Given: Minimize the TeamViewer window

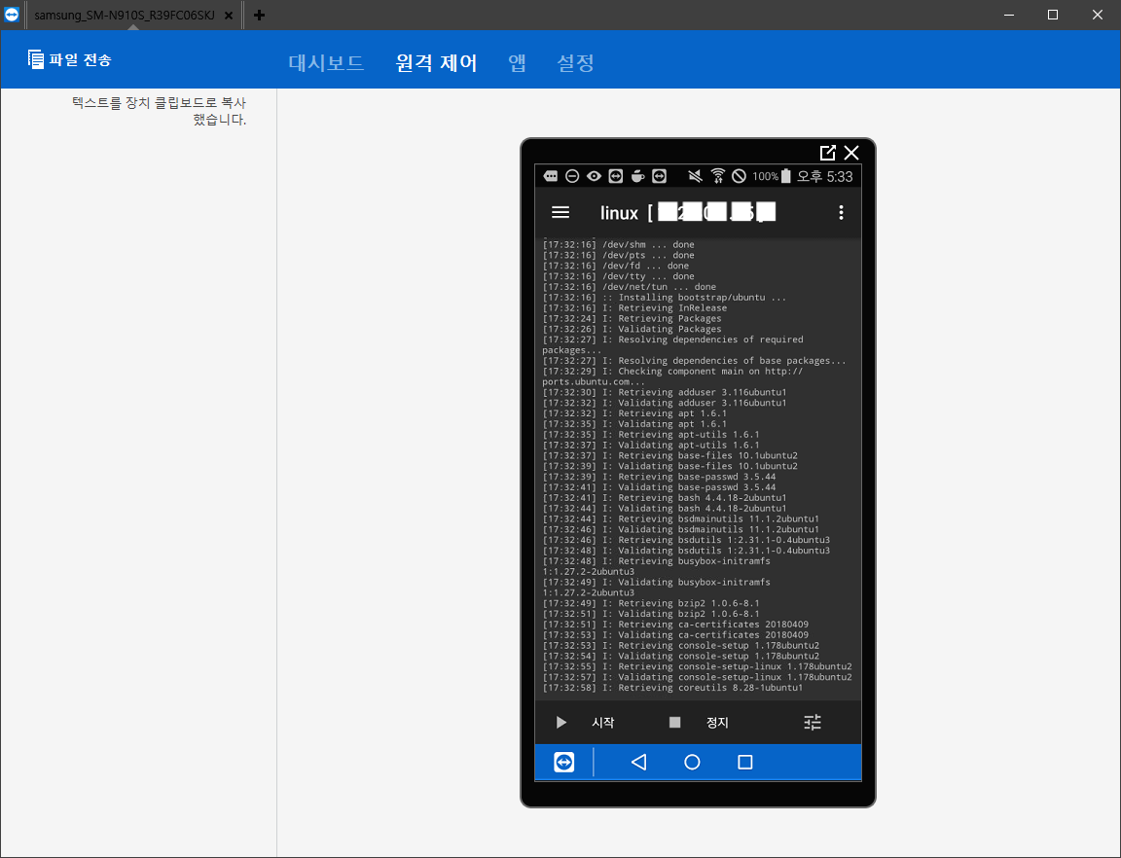Looking at the screenshot, I should point(1009,15).
